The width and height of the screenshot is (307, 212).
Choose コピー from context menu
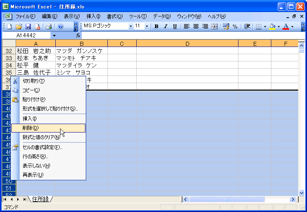pos(48,90)
